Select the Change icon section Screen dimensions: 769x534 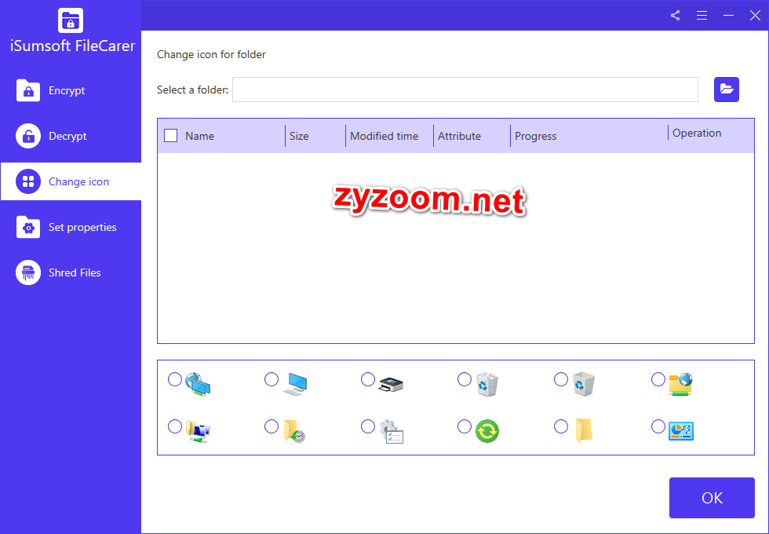[x=71, y=181]
